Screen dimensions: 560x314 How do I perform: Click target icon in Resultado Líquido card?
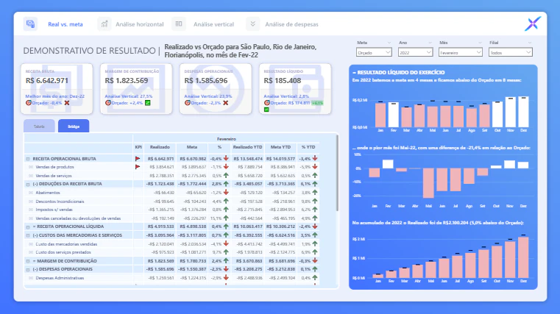[x=266, y=103]
